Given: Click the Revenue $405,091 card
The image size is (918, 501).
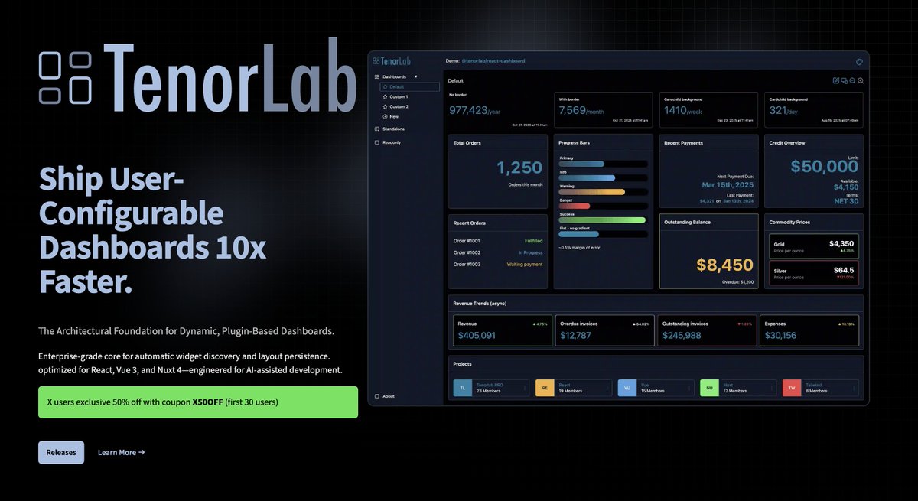Looking at the screenshot, I should tap(502, 330).
